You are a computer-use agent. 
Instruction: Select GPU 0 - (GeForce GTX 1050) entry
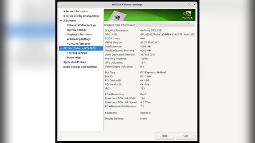point(81,48)
